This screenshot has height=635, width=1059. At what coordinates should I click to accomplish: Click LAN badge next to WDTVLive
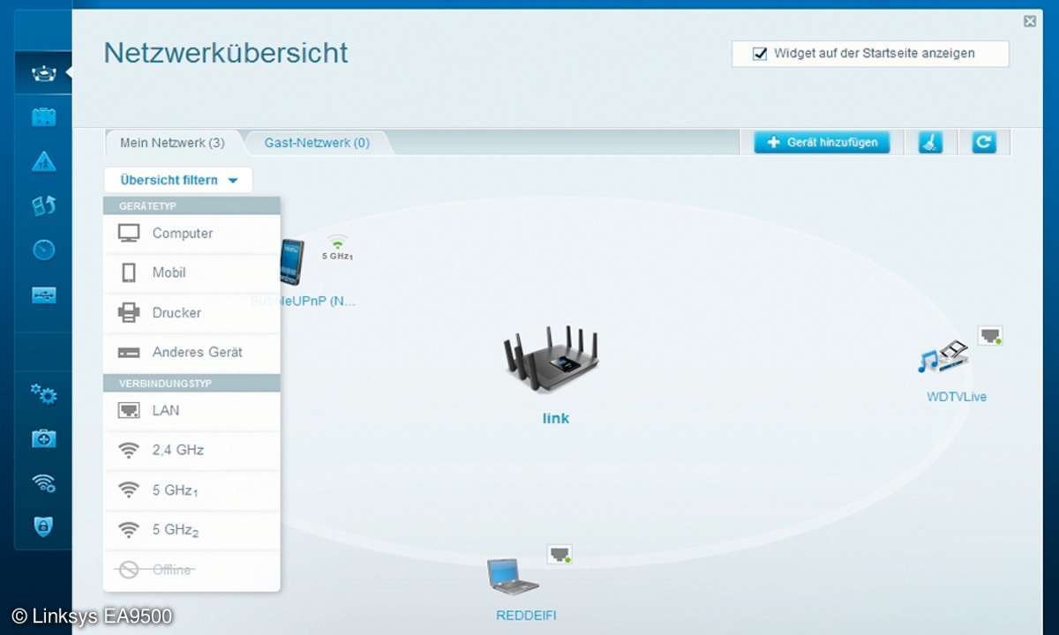click(x=990, y=335)
